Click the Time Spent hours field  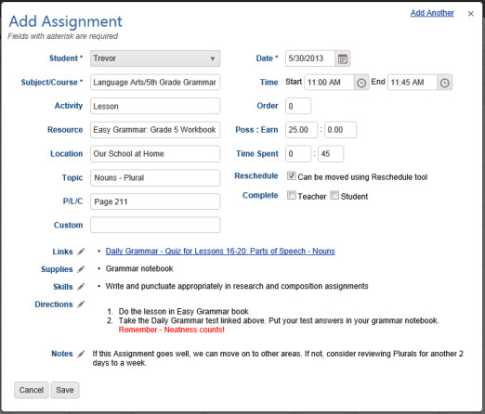click(298, 154)
